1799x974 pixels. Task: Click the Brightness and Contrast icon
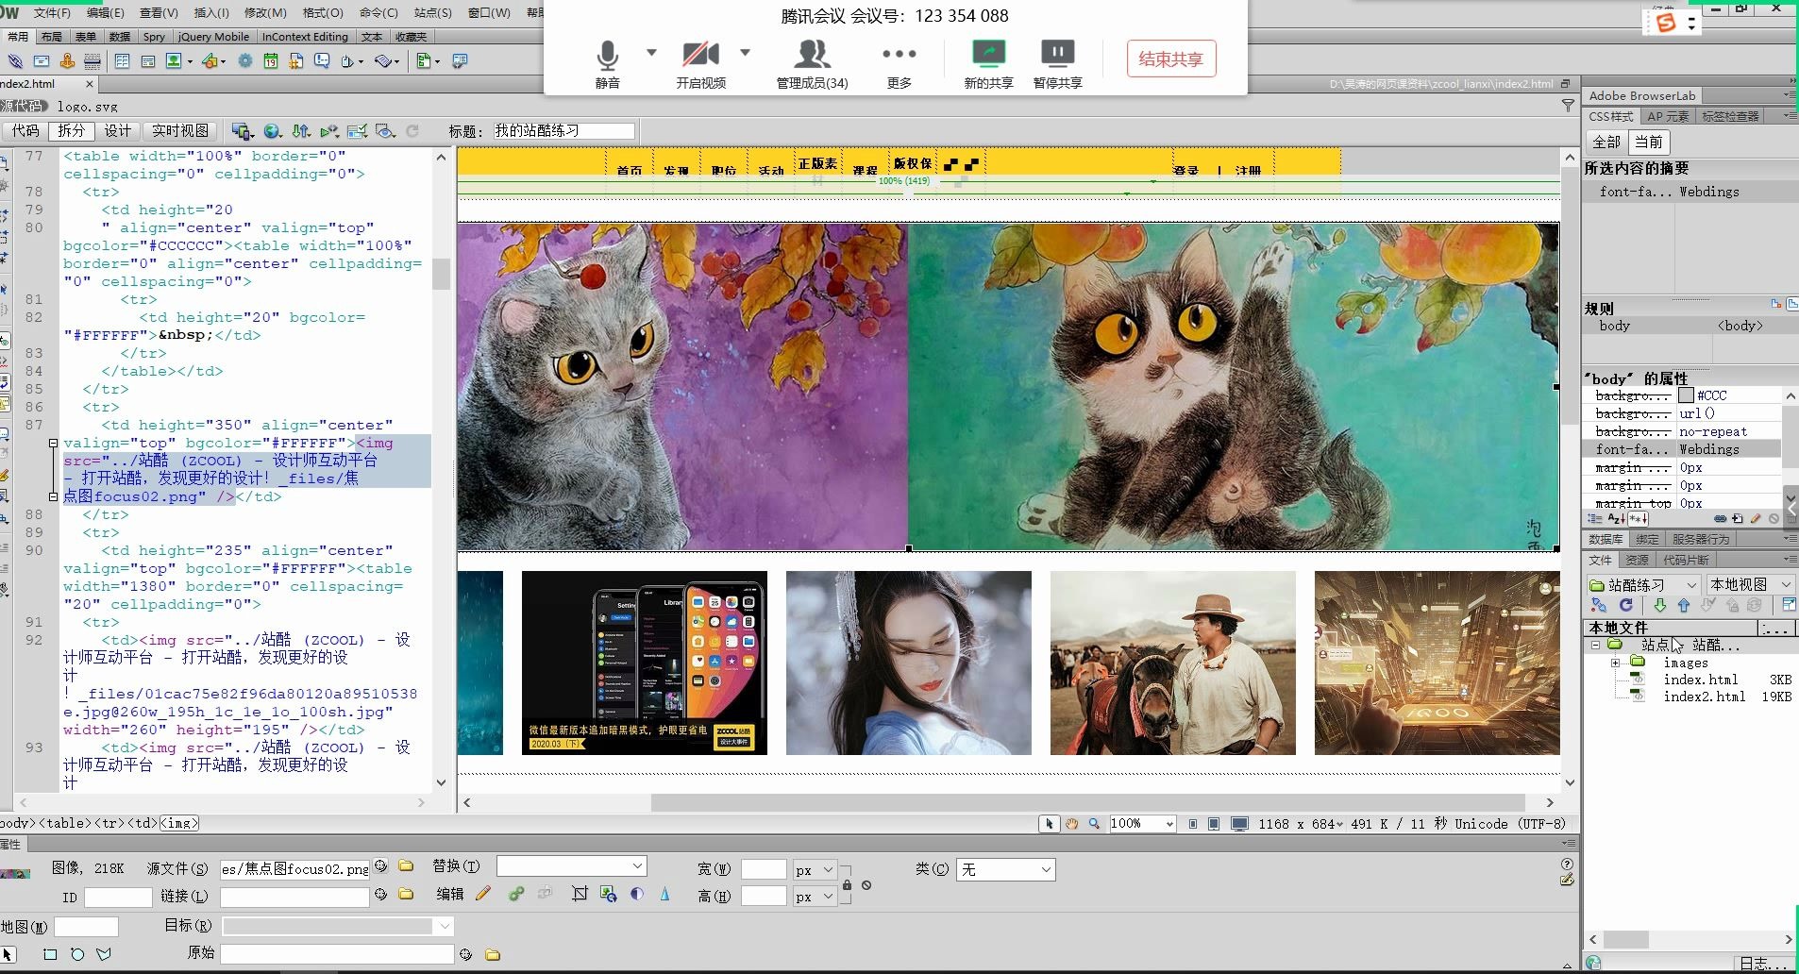point(637,894)
